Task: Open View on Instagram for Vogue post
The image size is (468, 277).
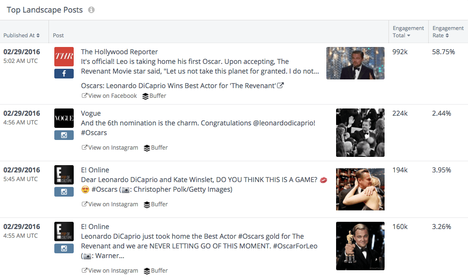Action: pyautogui.click(x=110, y=148)
